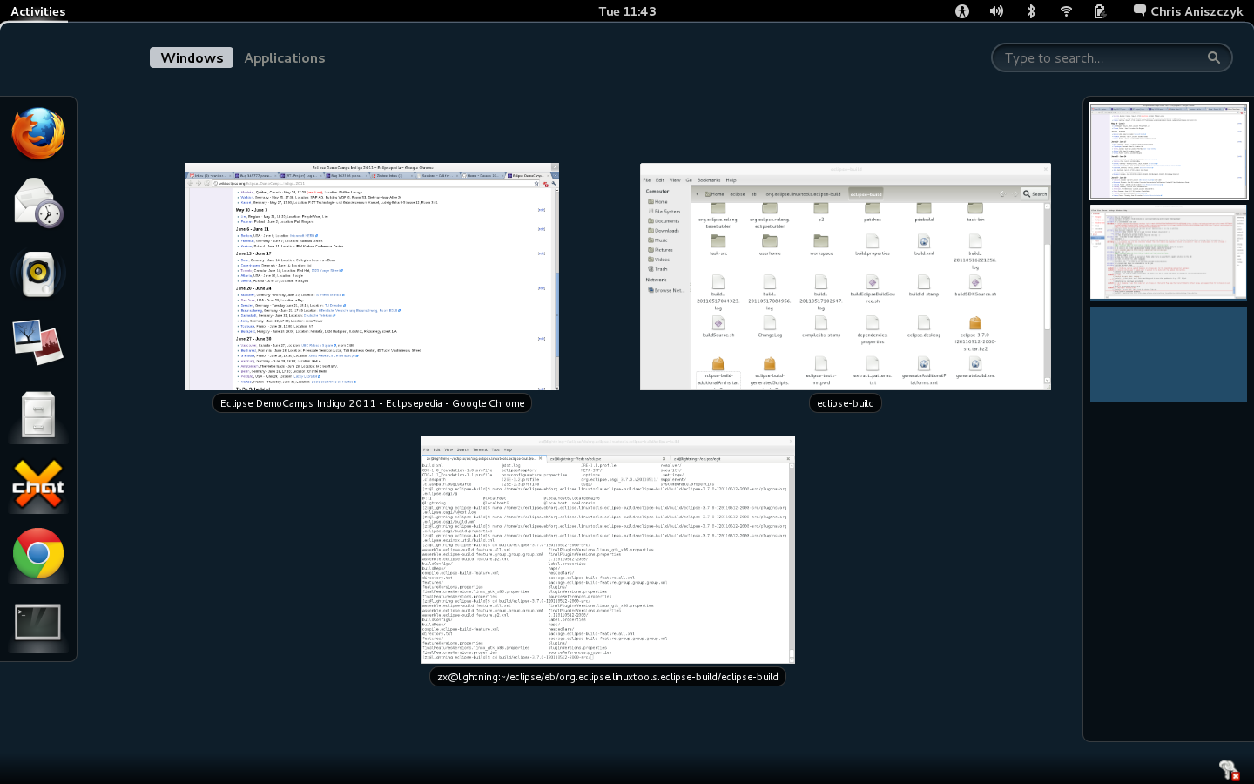Open the Wi-Fi network indicator

click(1066, 11)
